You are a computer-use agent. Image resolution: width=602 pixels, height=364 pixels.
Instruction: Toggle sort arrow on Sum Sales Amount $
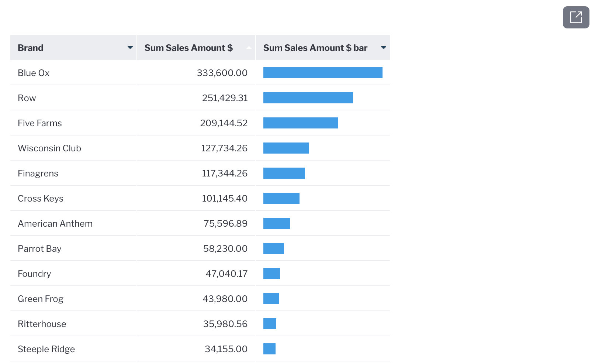[249, 48]
